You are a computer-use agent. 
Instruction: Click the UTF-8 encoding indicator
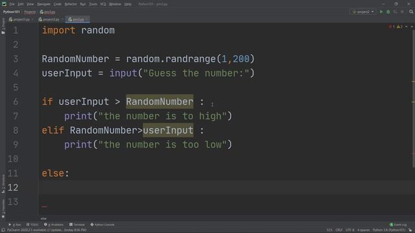350,230
